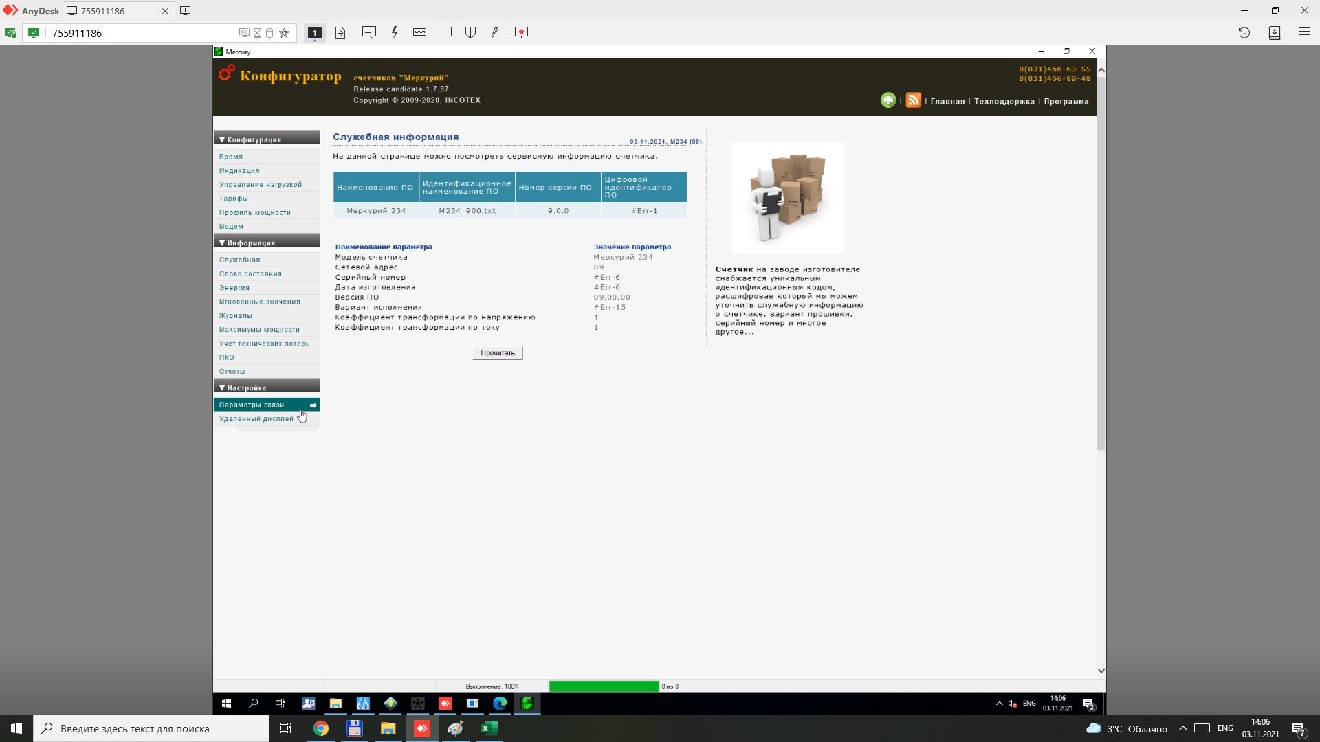Click the green execution progress bar

604,686
